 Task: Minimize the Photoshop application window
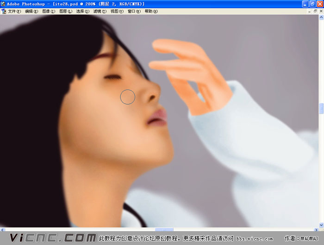tap(305, 4)
